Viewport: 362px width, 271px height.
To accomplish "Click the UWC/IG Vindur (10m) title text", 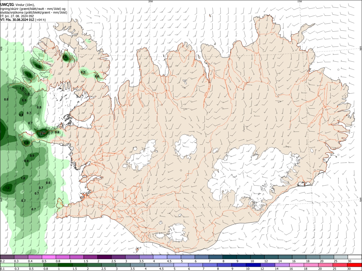I will tap(18, 5).
